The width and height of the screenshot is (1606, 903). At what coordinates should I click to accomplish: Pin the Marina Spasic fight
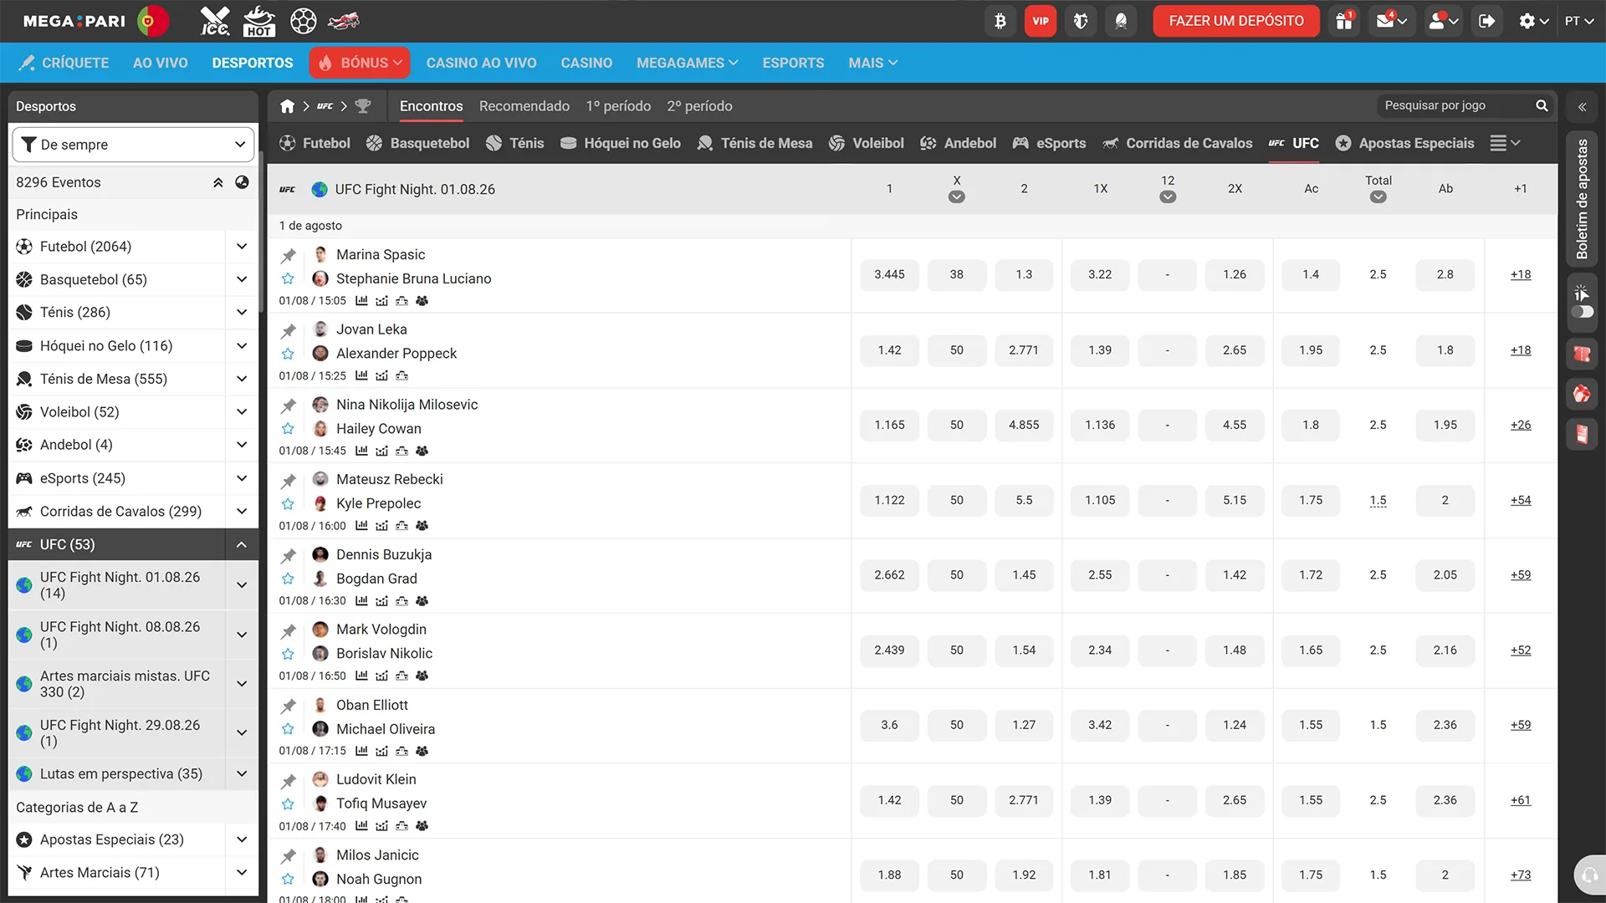pyautogui.click(x=289, y=255)
